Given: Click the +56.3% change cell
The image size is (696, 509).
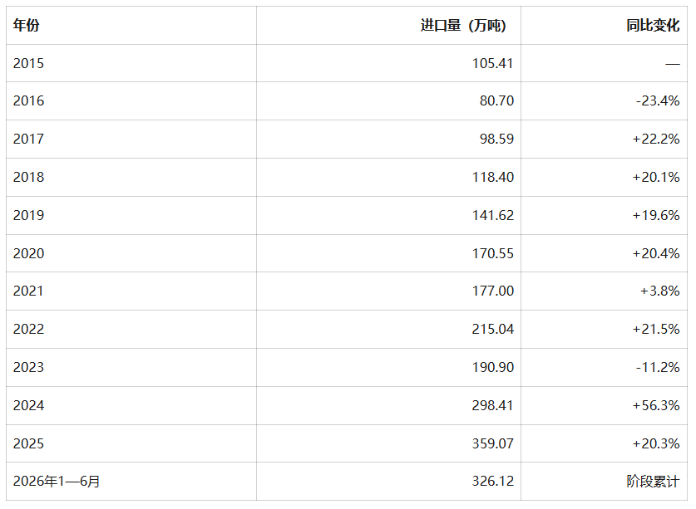Looking at the screenshot, I should (656, 405).
